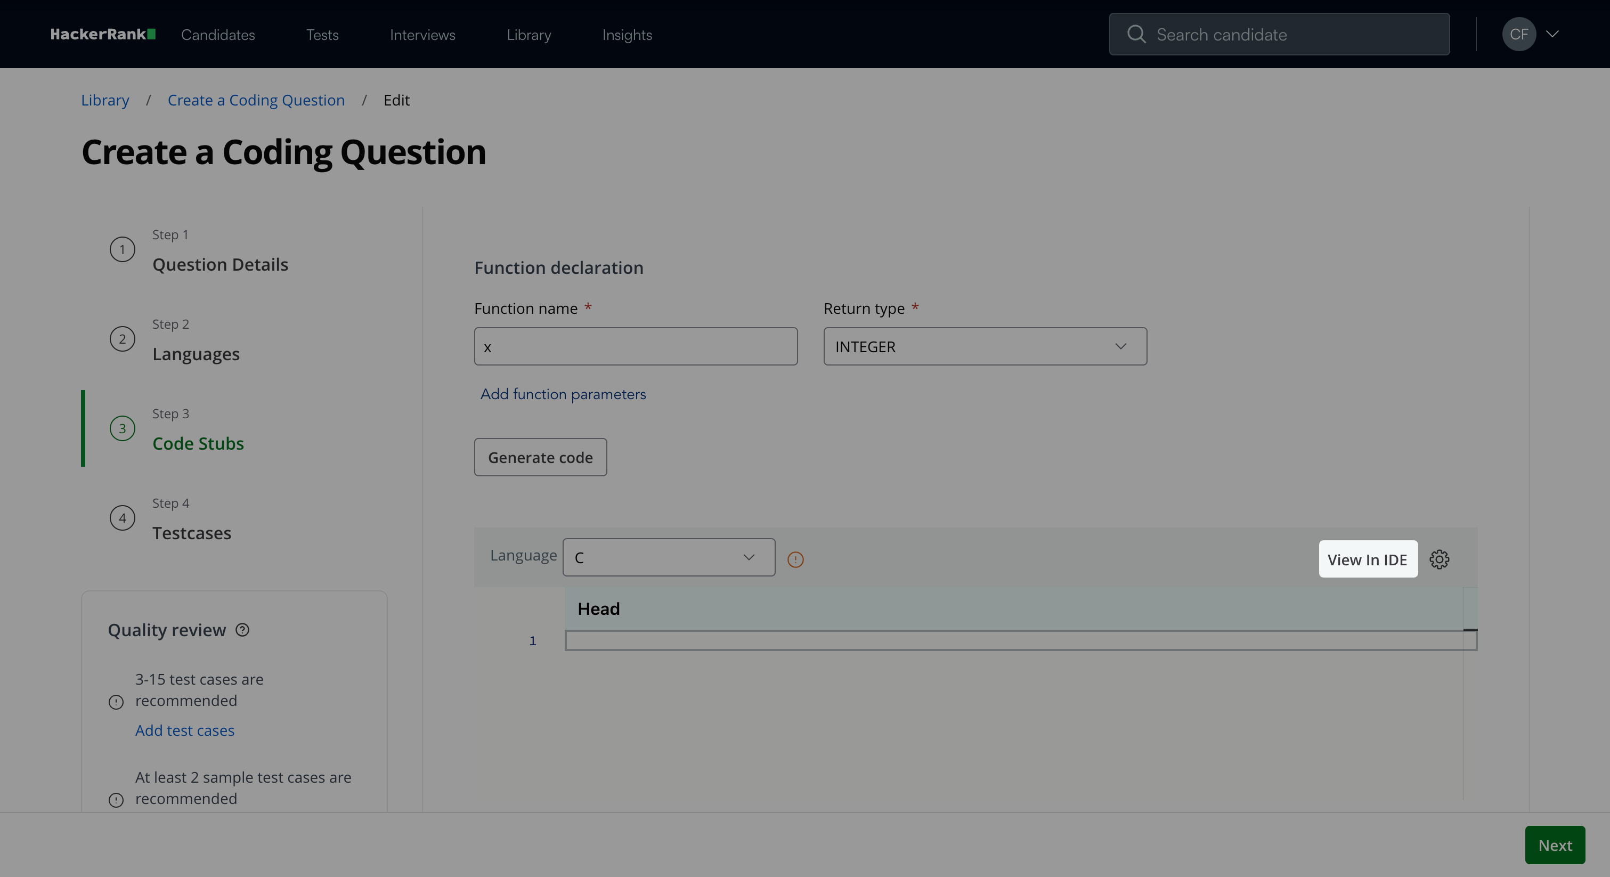
Task: Click the search magnifier icon
Action: point(1136,35)
